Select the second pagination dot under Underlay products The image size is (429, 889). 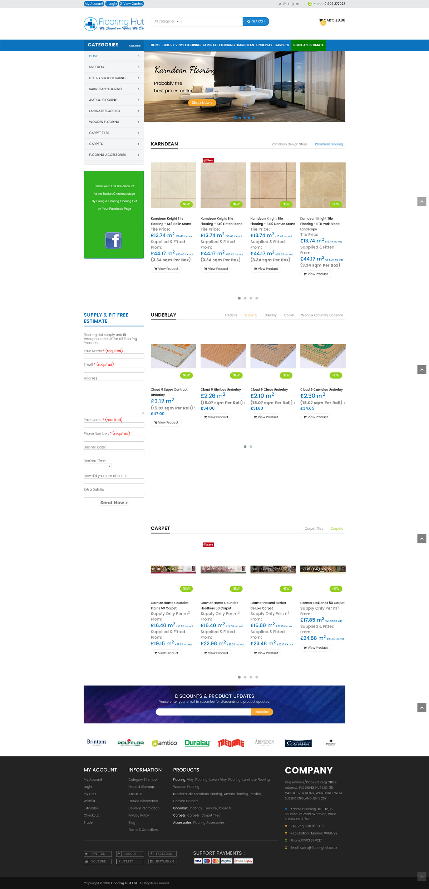(251, 447)
